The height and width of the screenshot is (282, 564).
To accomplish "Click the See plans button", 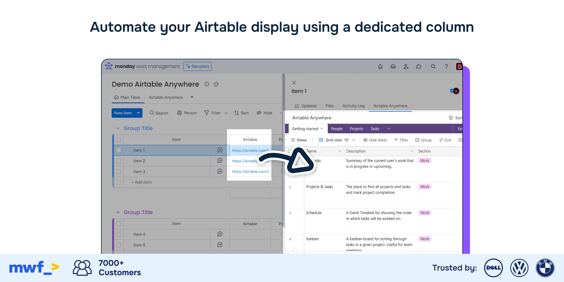I will [x=197, y=66].
